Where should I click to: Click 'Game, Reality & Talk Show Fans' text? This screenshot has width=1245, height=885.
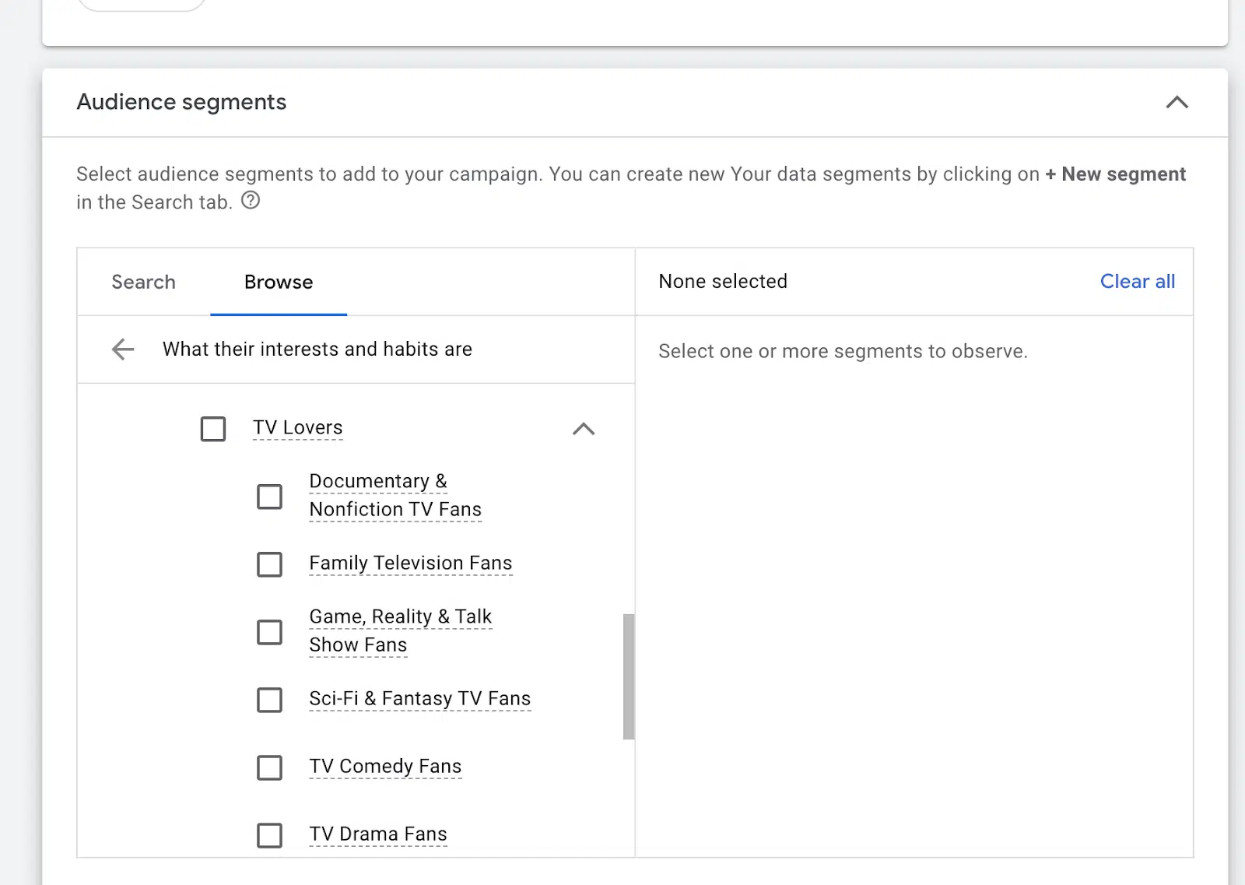(401, 630)
